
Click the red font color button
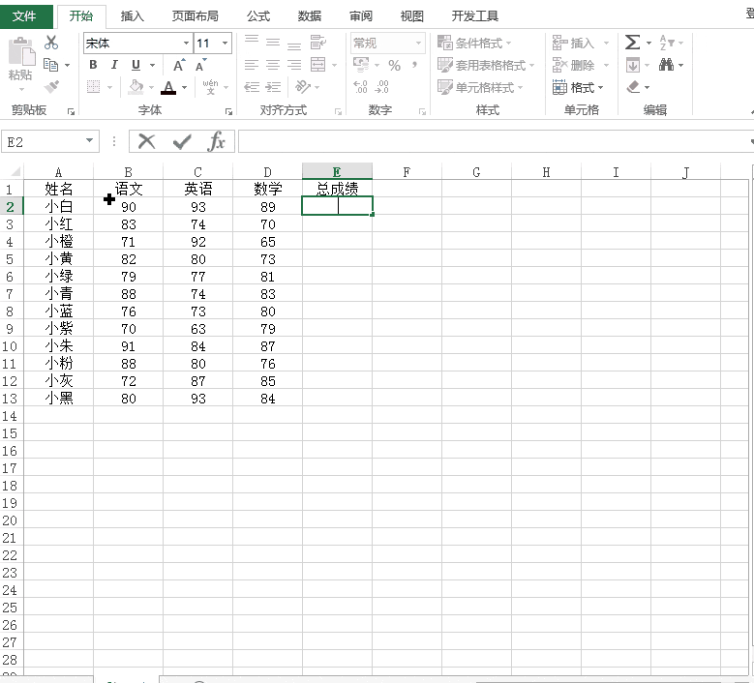click(168, 87)
